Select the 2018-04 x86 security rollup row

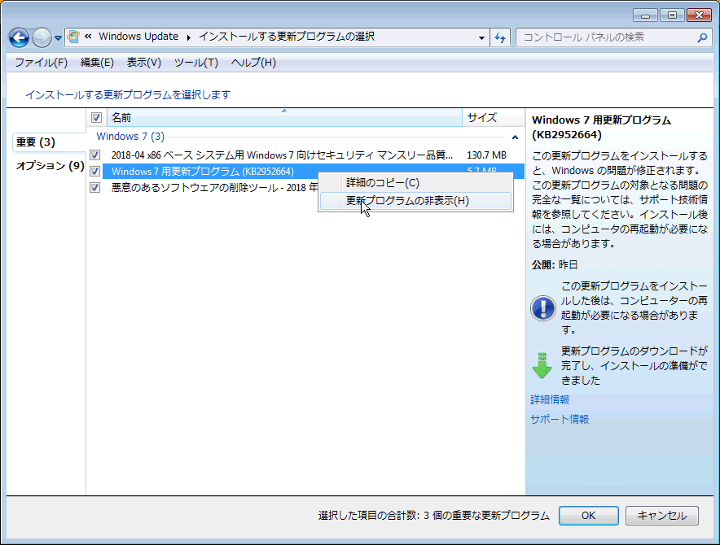[x=305, y=155]
